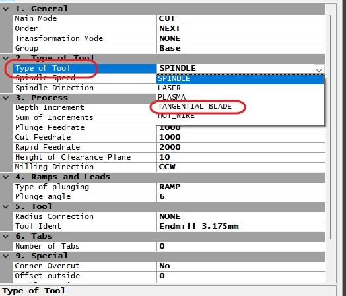Select the Type of plunging property label
This screenshot has width=346, height=296.
[x=52, y=187]
